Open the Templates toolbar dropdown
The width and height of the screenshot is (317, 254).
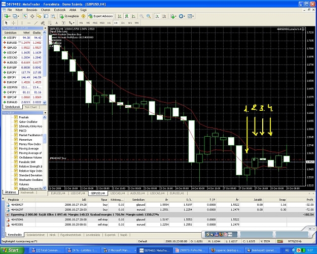point(190,16)
